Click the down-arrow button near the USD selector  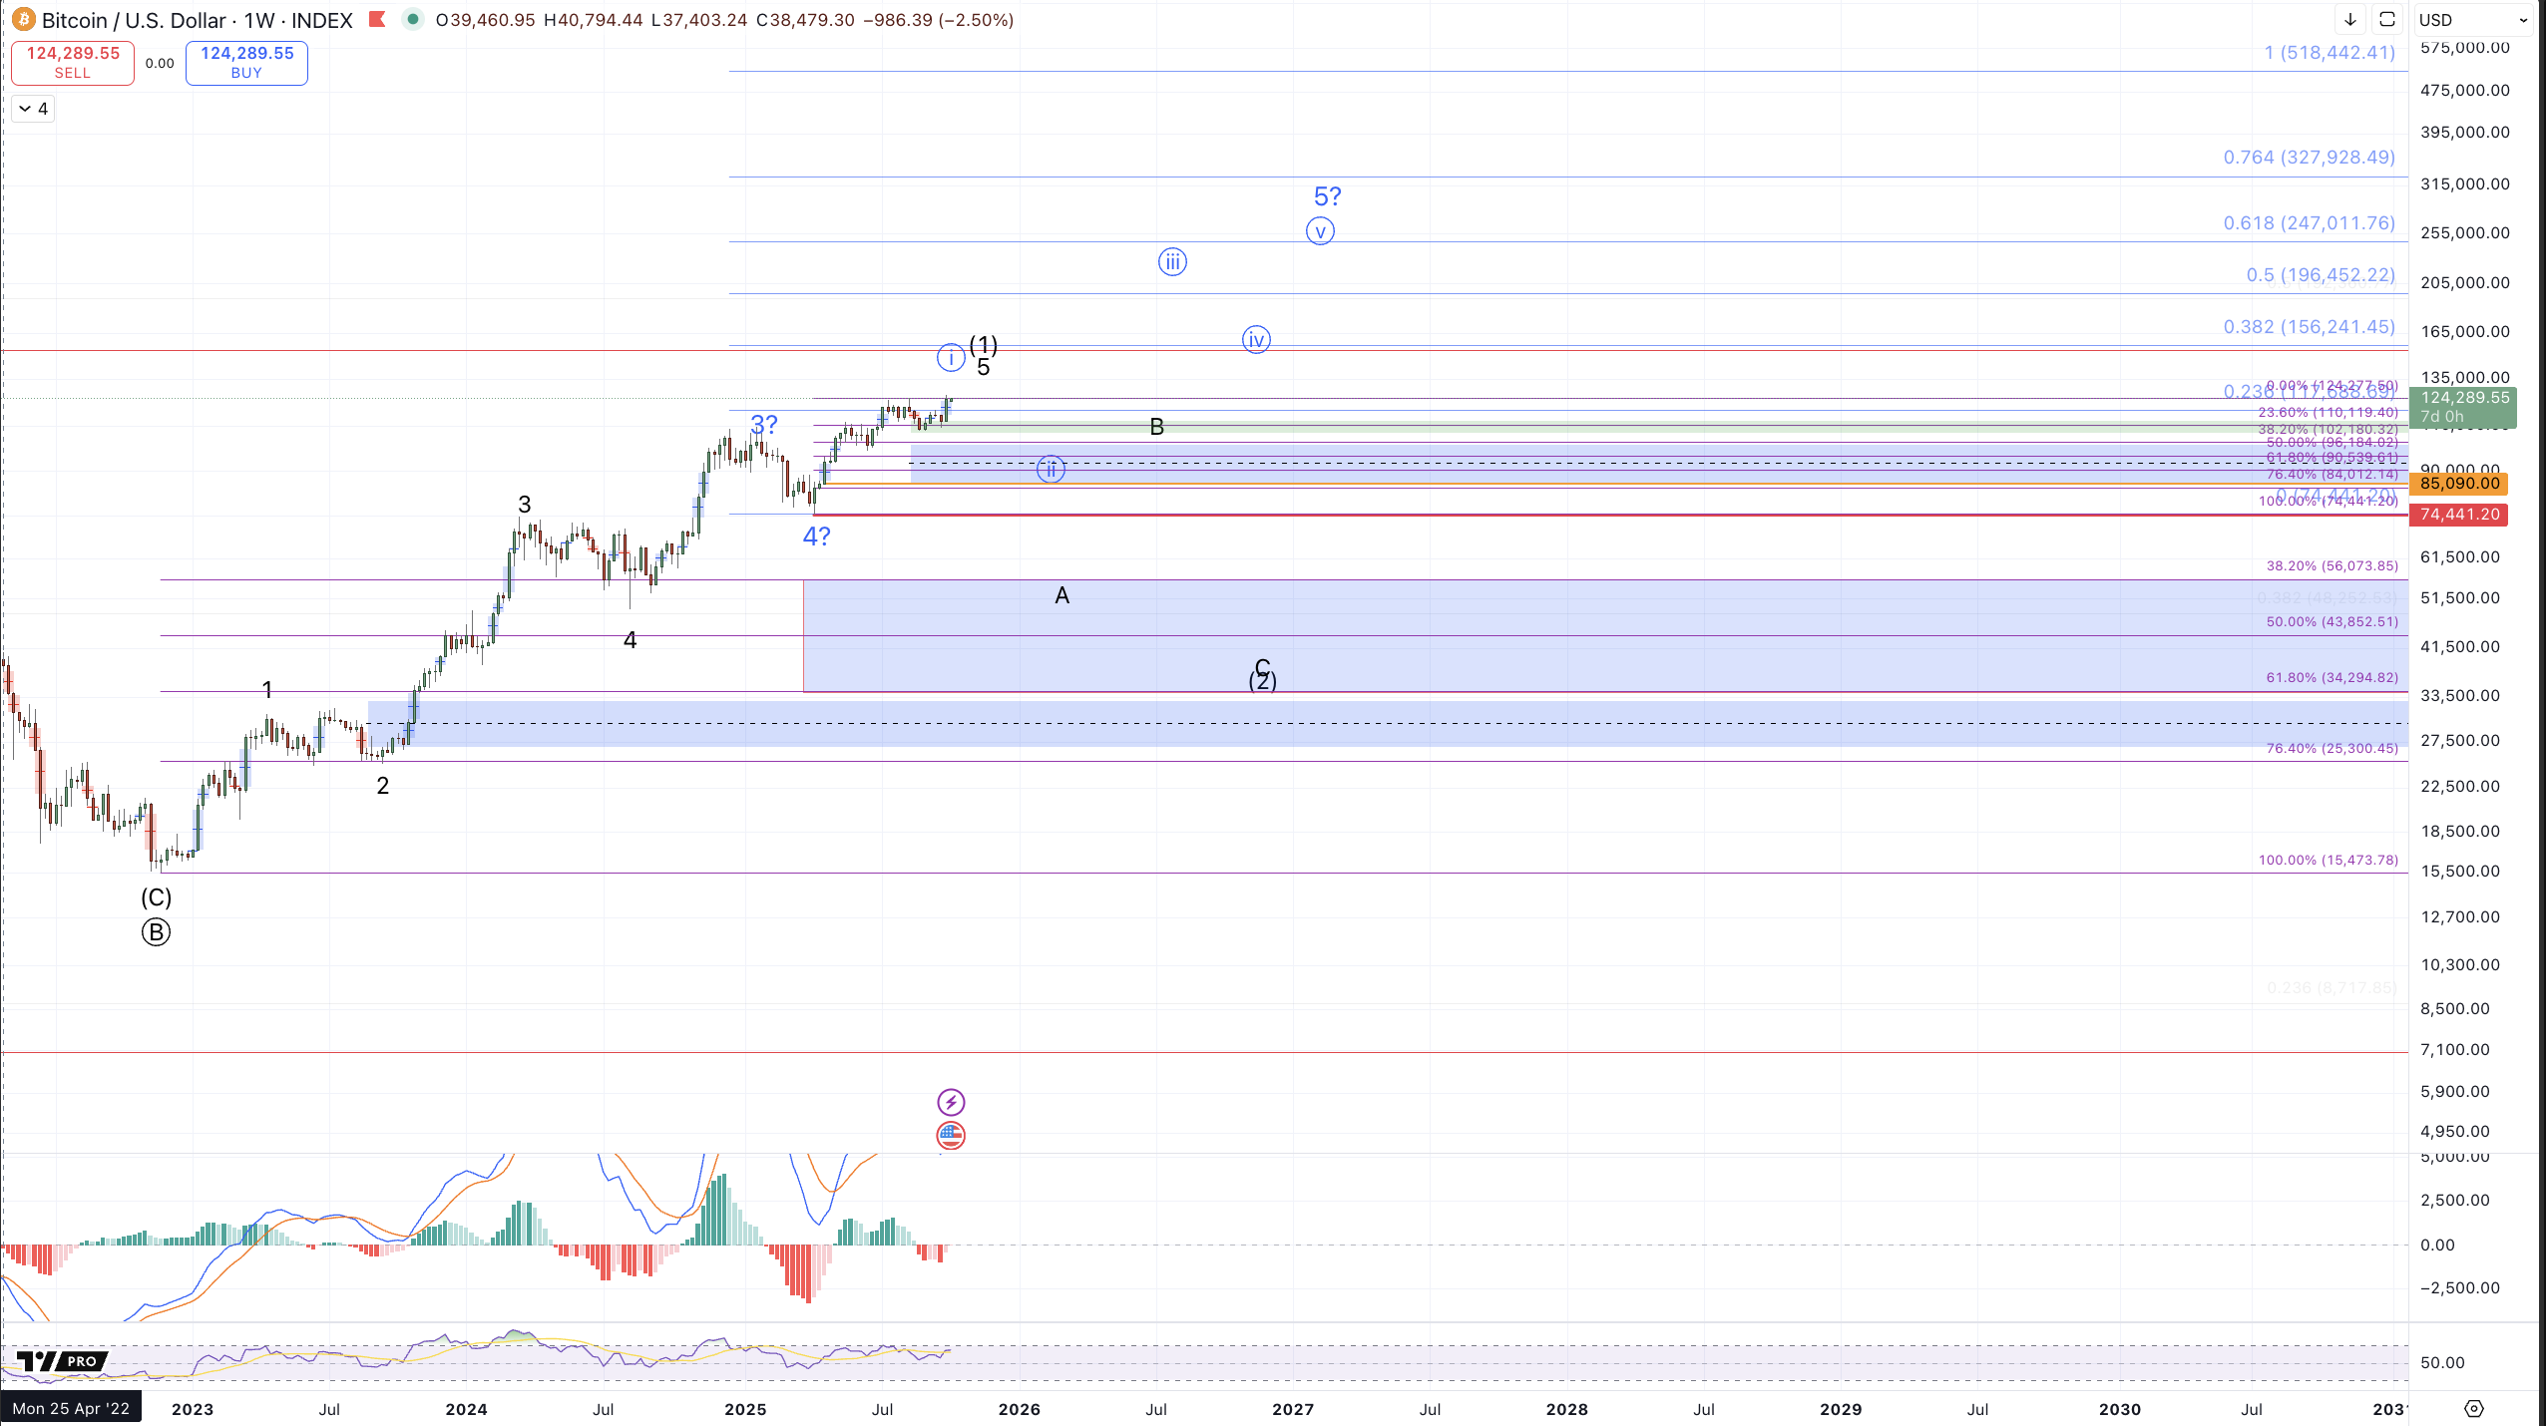point(2350,20)
